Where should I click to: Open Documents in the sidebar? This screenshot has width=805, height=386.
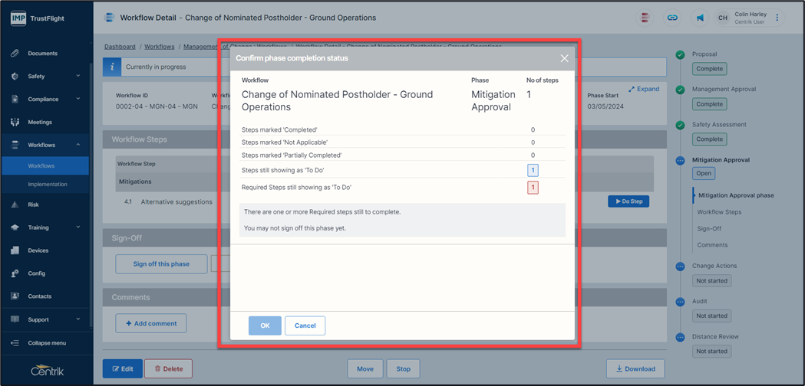pos(45,54)
